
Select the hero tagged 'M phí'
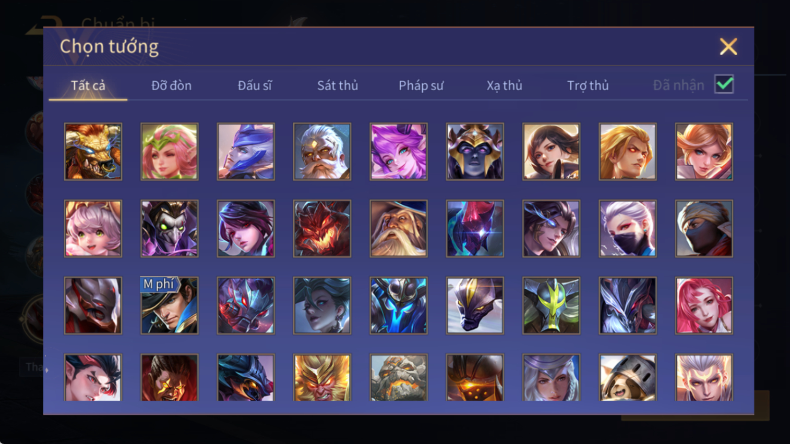[x=170, y=305]
